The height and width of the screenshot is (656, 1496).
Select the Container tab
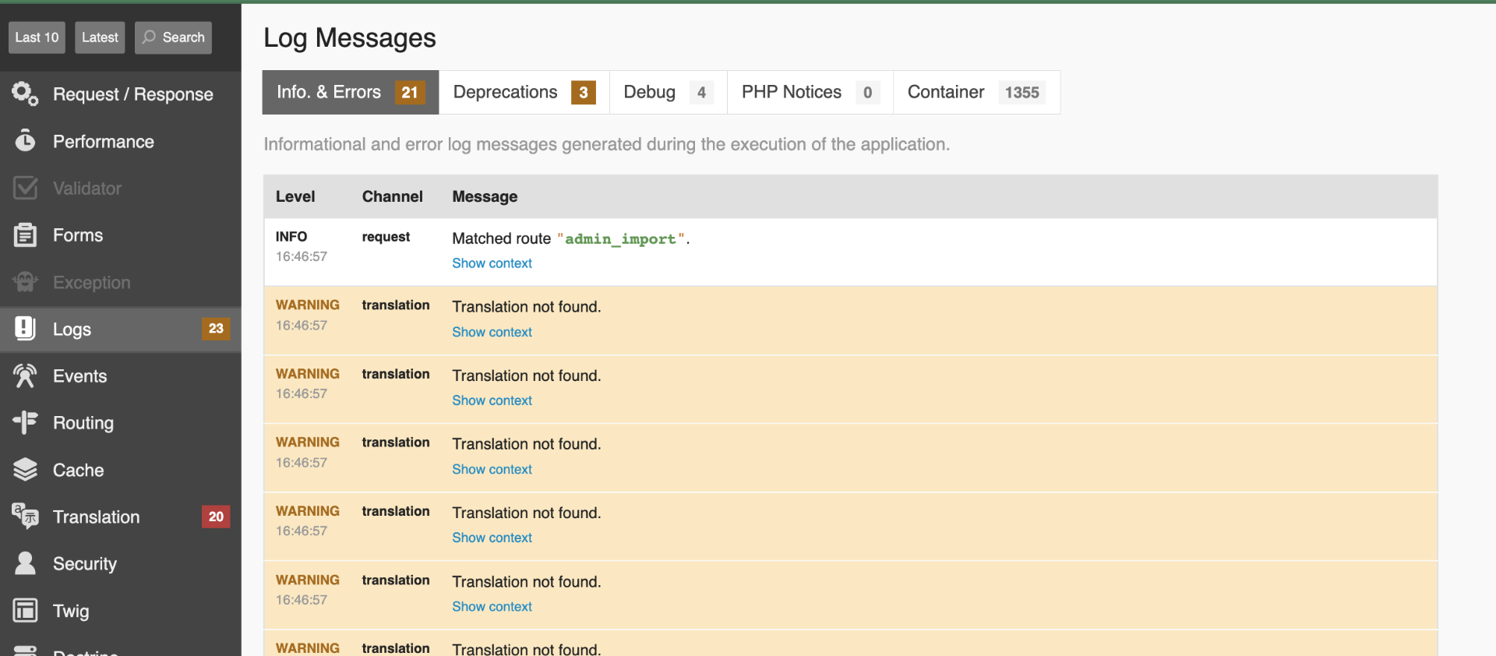click(976, 92)
